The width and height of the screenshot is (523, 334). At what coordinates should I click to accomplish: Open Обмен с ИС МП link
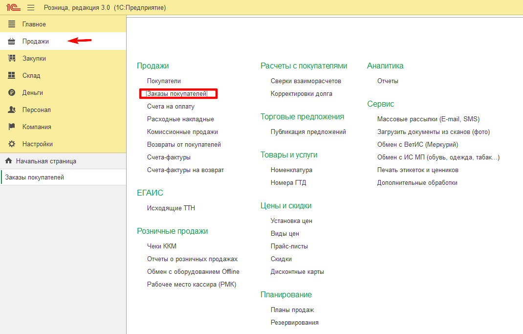(x=438, y=157)
